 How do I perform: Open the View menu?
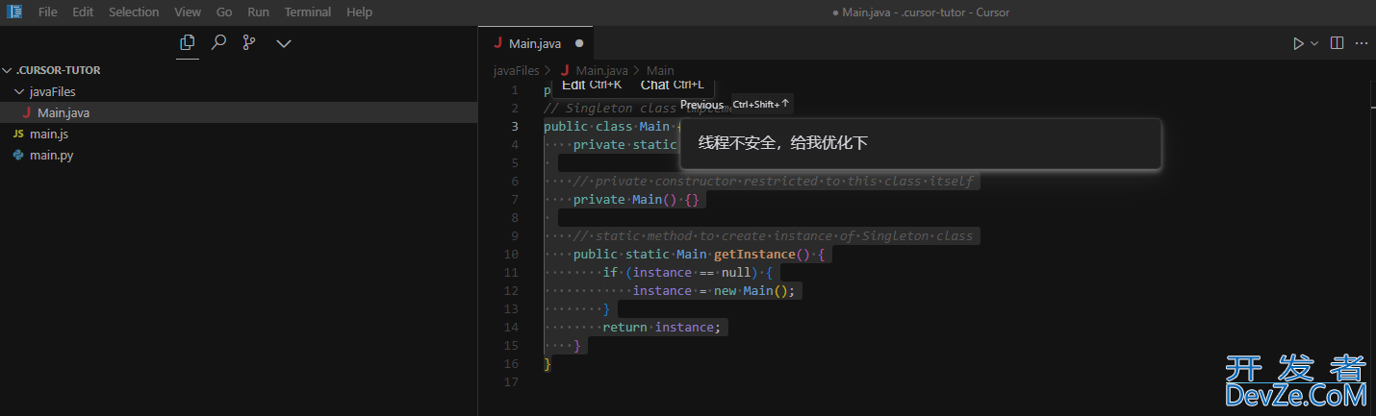189,12
